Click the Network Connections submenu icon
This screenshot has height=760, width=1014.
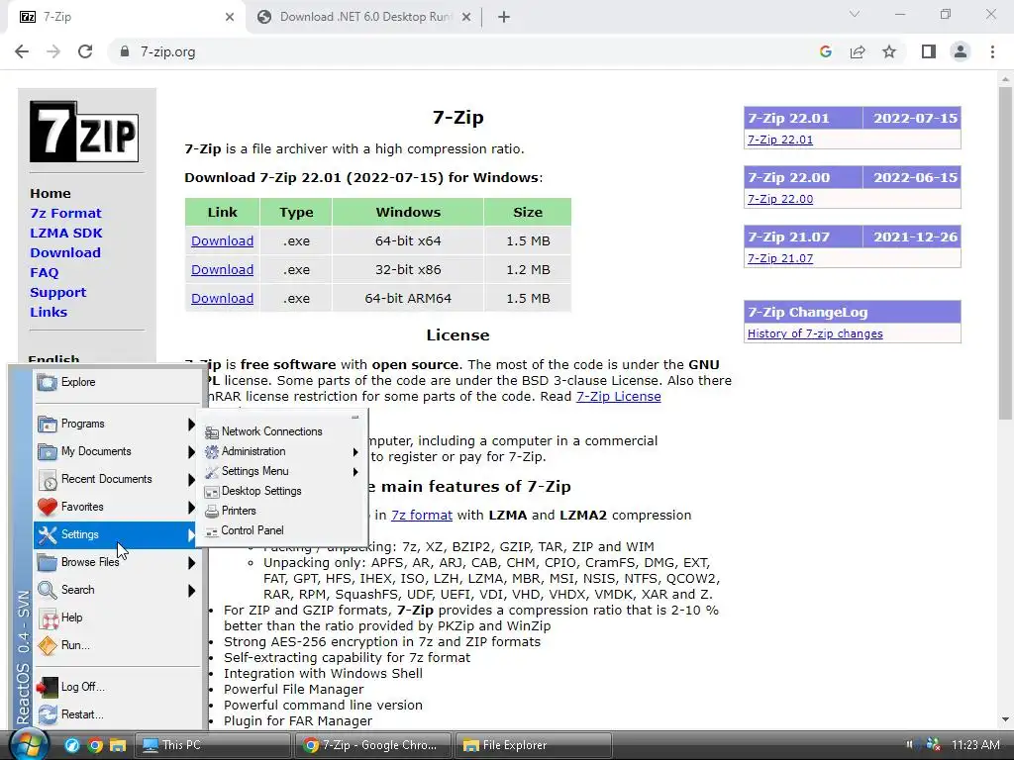212,432
